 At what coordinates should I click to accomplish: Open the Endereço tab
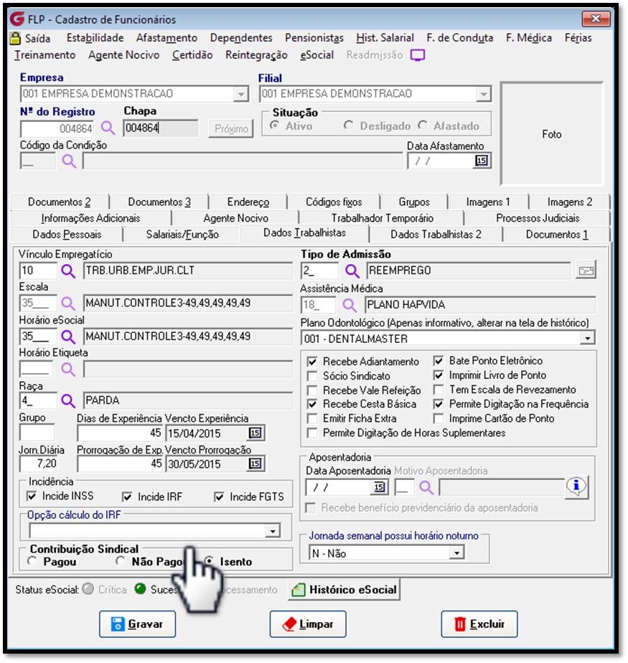coord(248,202)
